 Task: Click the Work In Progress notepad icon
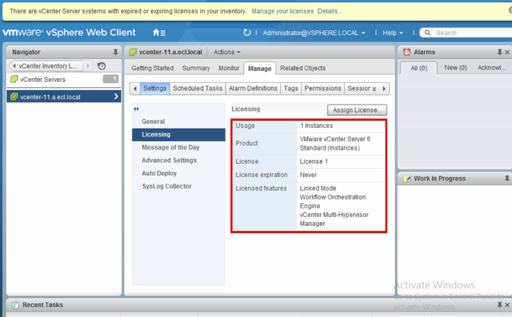(407, 178)
